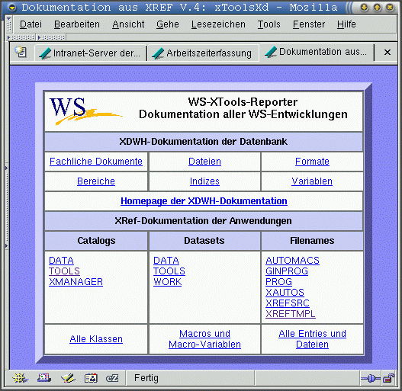Switch to the Arbeitszeiterfassung tab
This screenshot has width=402, height=391.
(203, 53)
